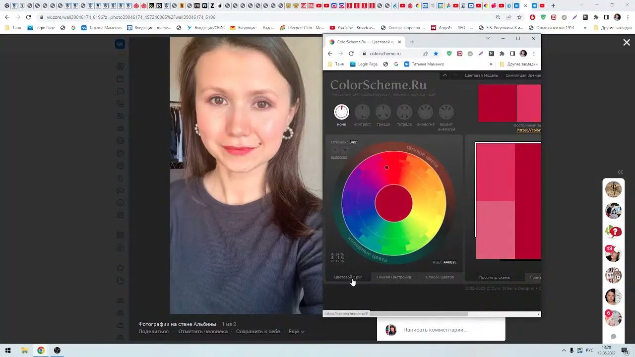Click Chrome icon on the taskbar
635x357 pixels.
pos(41,350)
